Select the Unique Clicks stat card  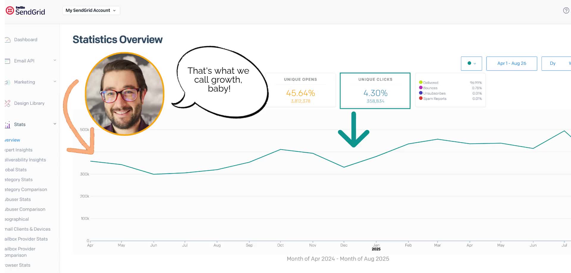tap(375, 91)
